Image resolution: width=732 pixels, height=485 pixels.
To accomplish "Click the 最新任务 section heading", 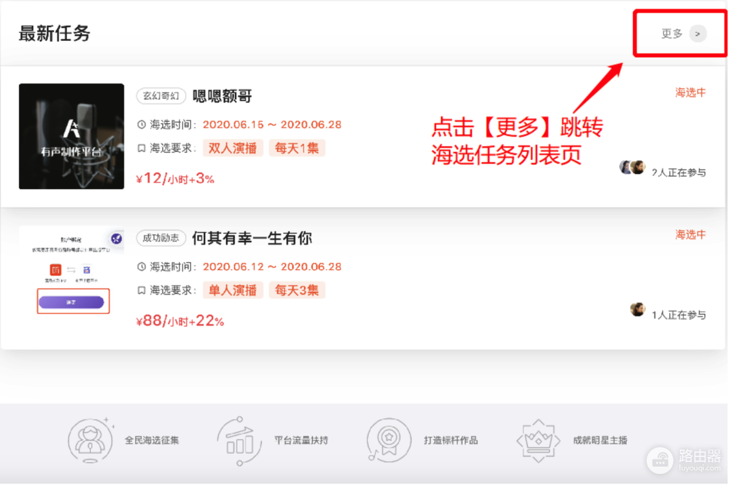I will (54, 33).
